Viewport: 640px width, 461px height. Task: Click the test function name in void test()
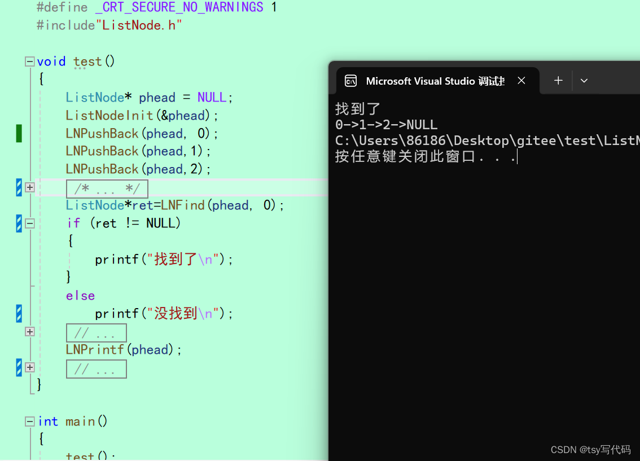87,62
